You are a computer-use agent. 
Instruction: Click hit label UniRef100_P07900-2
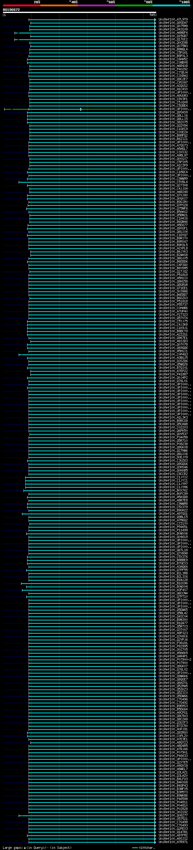tap(175, 660)
